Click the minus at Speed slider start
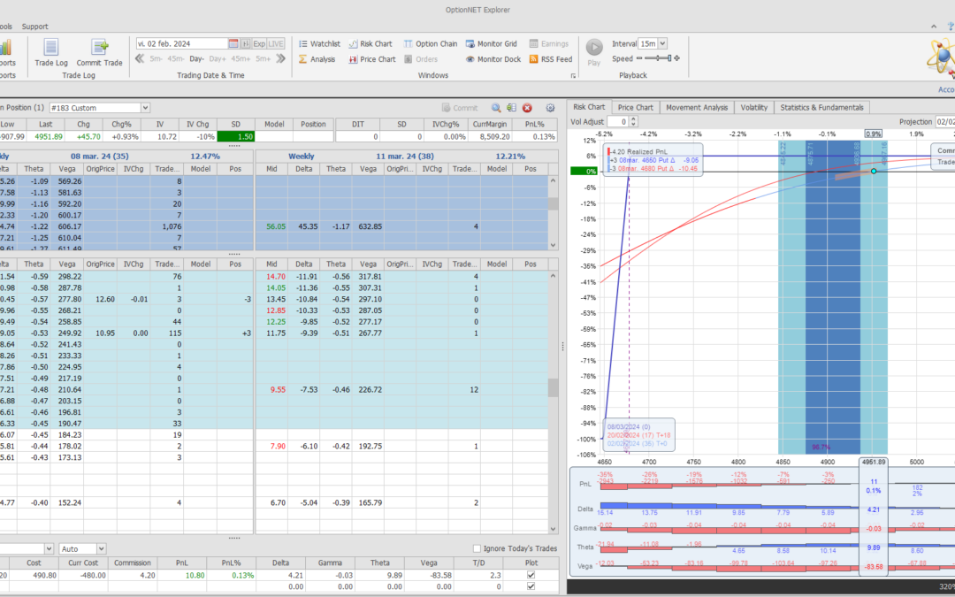 click(x=639, y=58)
